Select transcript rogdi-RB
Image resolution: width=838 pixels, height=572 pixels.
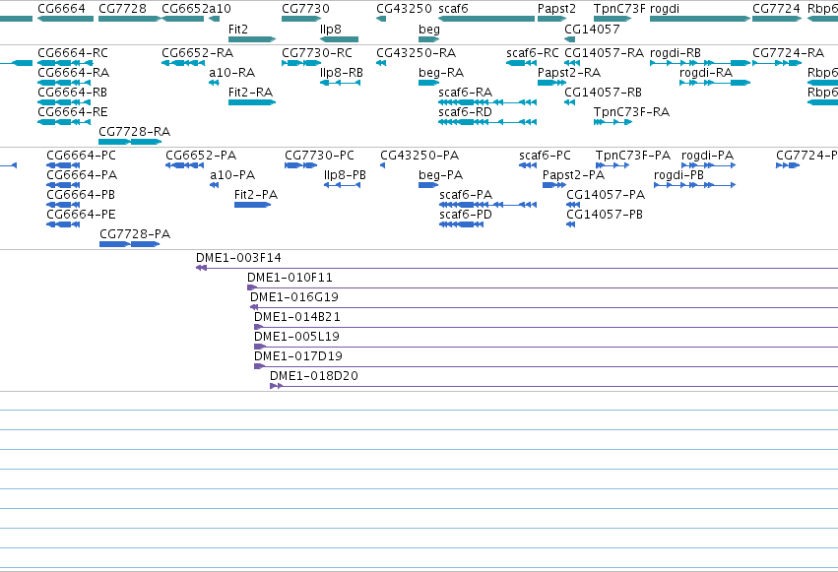click(x=700, y=63)
